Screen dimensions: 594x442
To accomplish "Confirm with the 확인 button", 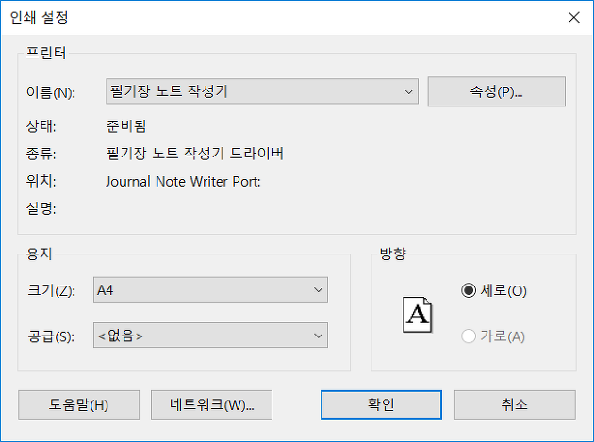I will click(382, 405).
